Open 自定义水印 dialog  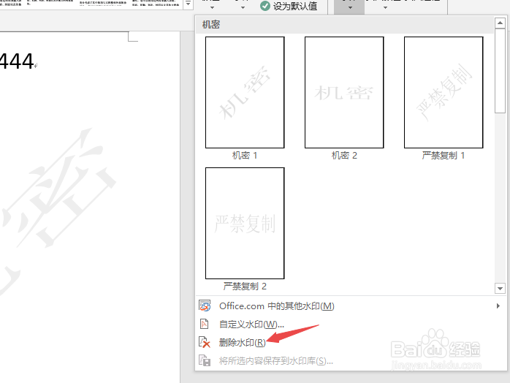click(350, 324)
